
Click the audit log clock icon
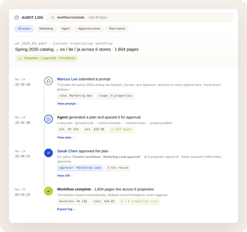17,18
